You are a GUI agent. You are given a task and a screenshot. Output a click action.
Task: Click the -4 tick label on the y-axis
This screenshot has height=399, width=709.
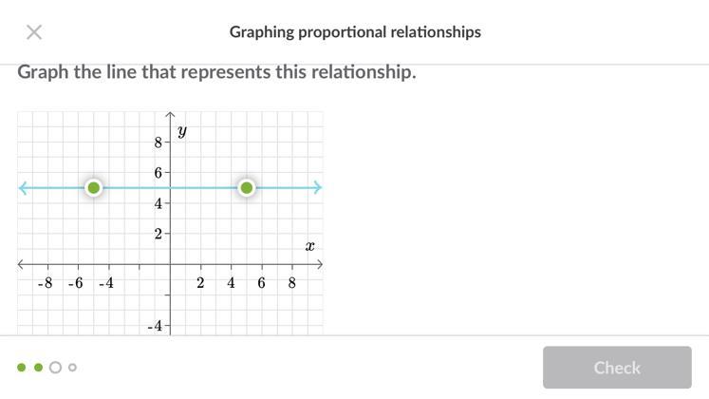tap(156, 326)
